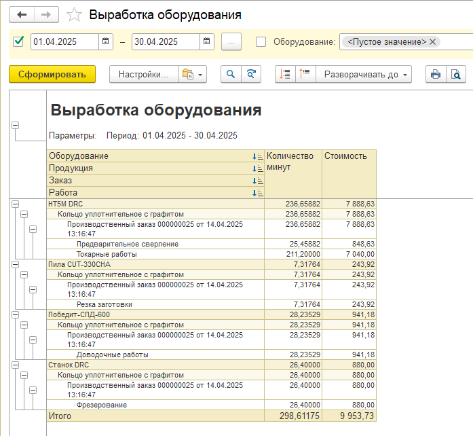The height and width of the screenshot is (436, 473).
Task: Select the Станок DRC row label
Action: (x=69, y=365)
